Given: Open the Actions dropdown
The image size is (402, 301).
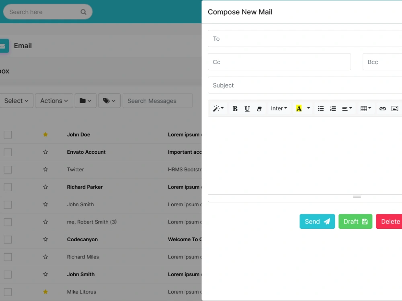Looking at the screenshot, I should click(54, 101).
